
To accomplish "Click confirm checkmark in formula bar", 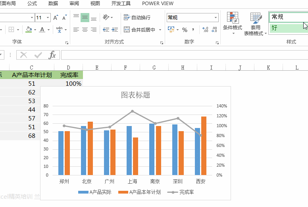I will coord(38,55).
